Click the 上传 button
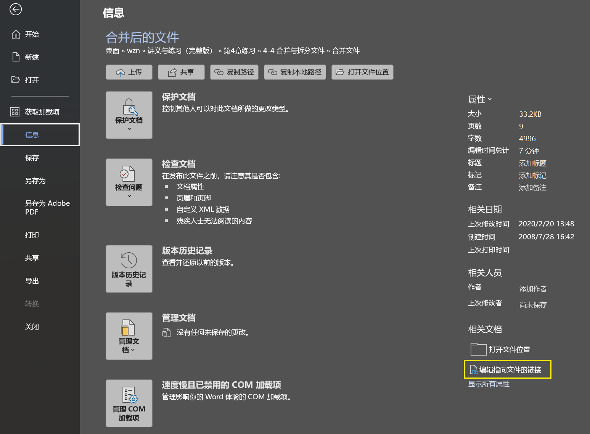The image size is (590, 434). click(x=129, y=72)
